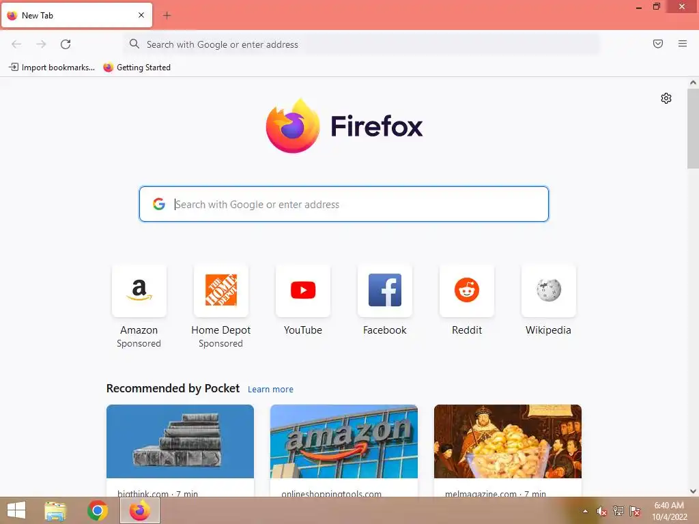The width and height of the screenshot is (699, 524).
Task: Click the YouTube label text
Action: click(302, 330)
